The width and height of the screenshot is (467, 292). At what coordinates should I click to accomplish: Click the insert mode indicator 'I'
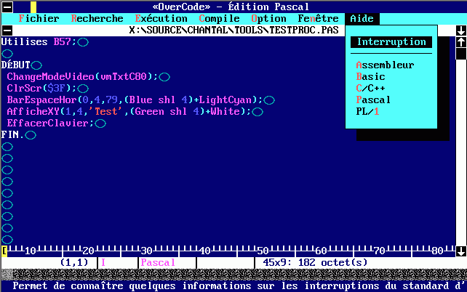point(103,262)
